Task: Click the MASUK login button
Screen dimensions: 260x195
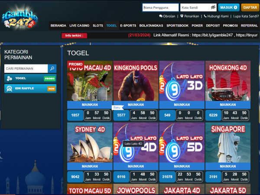Action: [229, 7]
